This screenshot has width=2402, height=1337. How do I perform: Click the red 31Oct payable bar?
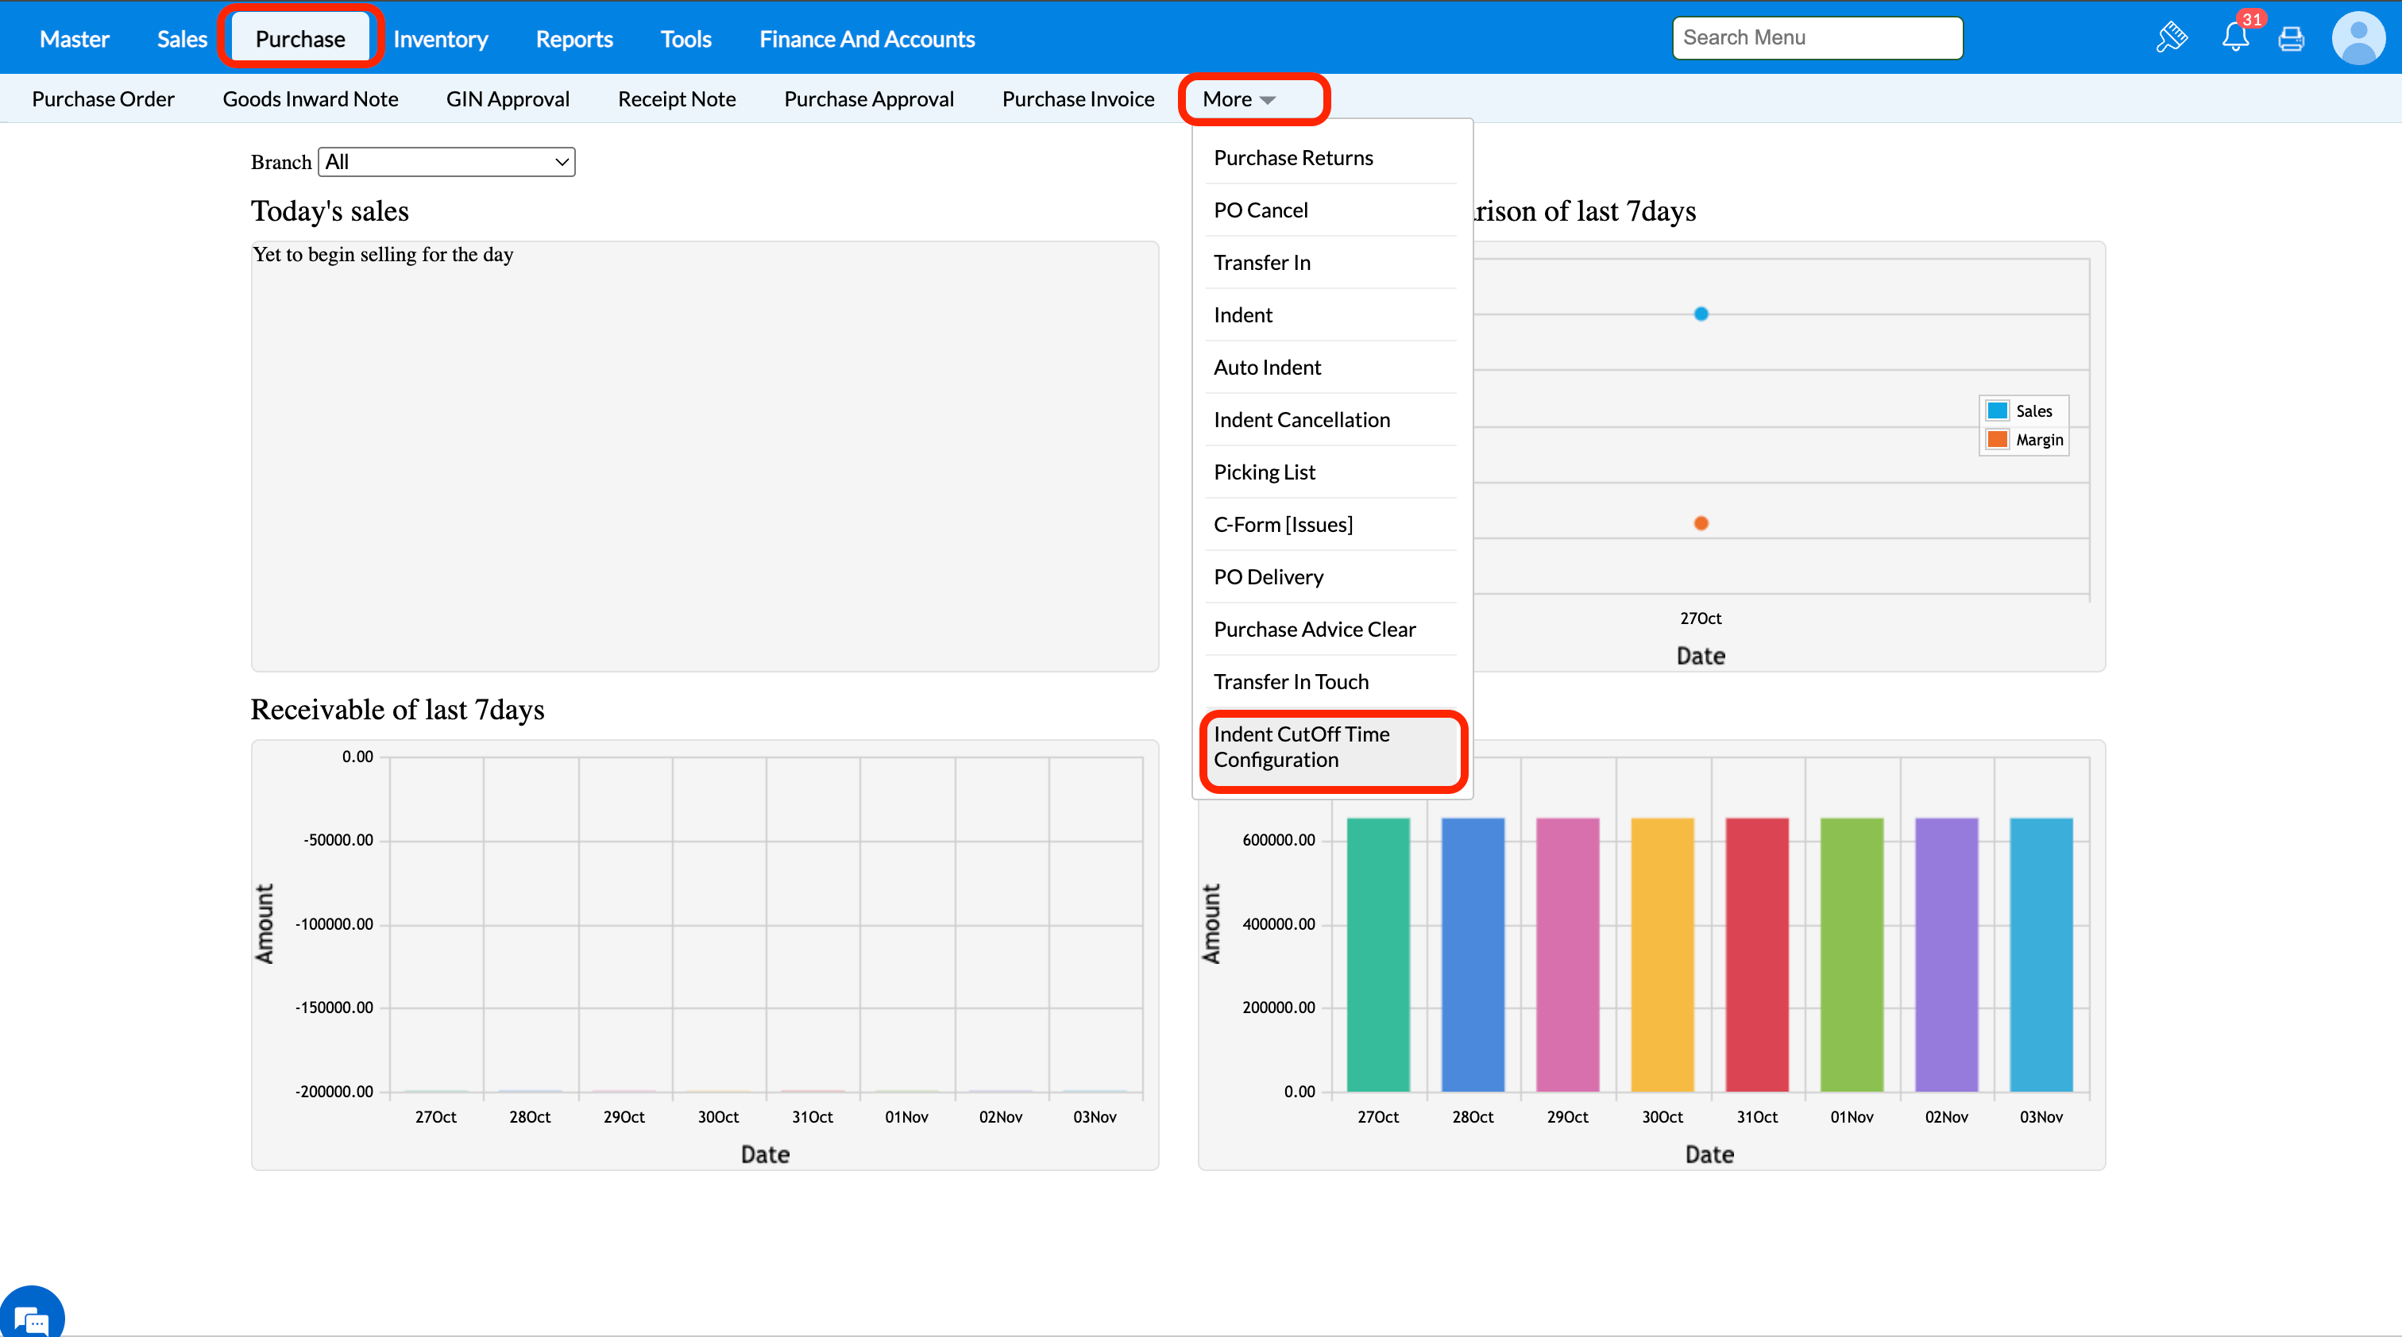point(1757,954)
